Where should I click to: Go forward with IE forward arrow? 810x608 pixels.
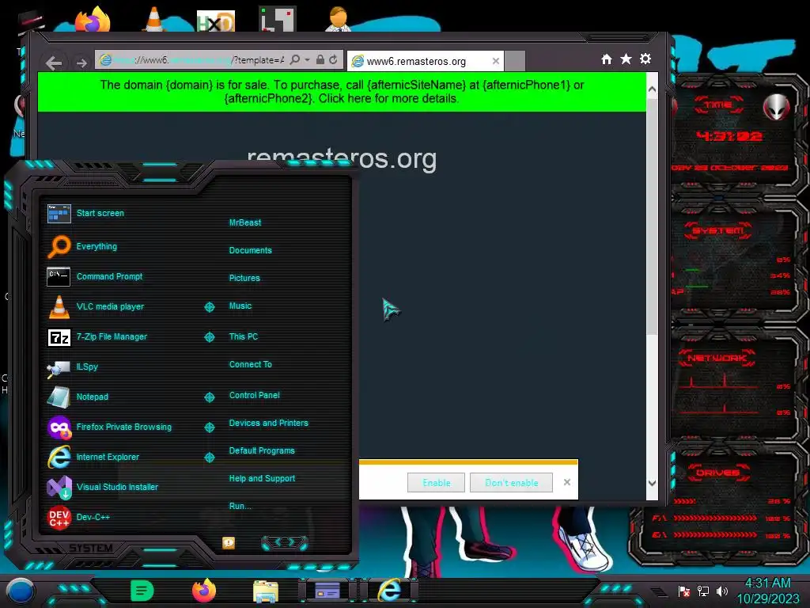pyautogui.click(x=81, y=63)
